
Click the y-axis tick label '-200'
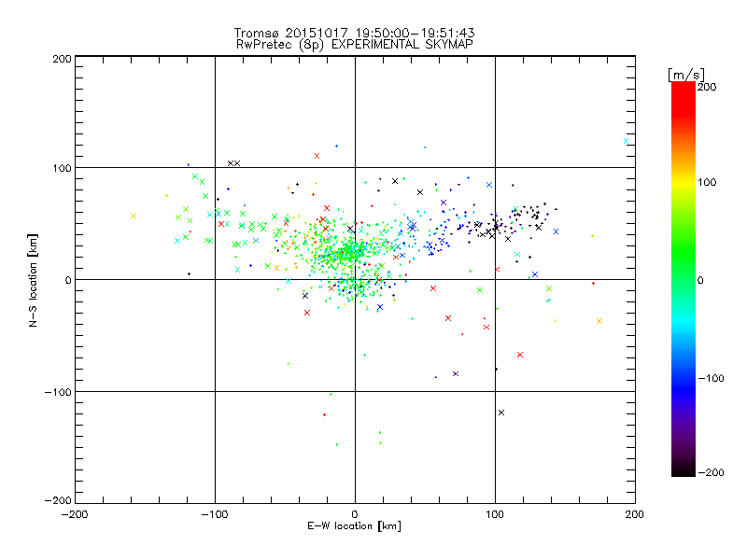(x=58, y=501)
